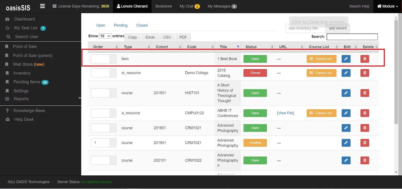This screenshot has width=402, height=189.
Task: Open Course List for ABHE IT Conferences
Action: pyautogui.click(x=322, y=113)
